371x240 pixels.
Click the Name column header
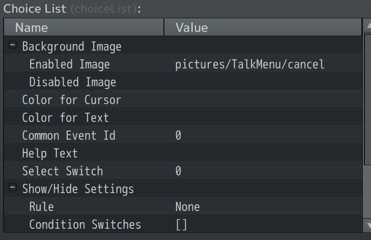click(x=84, y=27)
